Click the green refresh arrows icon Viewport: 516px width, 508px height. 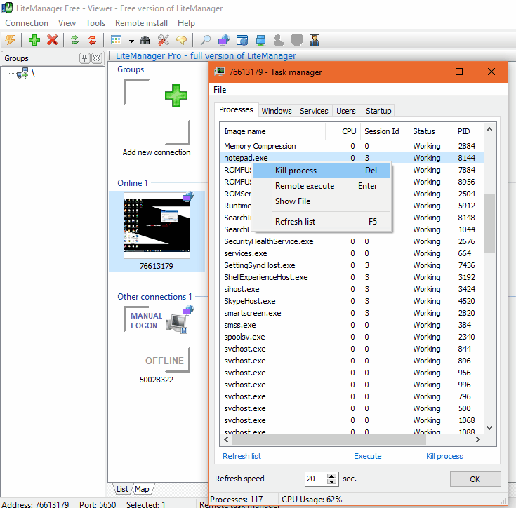pyautogui.click(x=75, y=40)
